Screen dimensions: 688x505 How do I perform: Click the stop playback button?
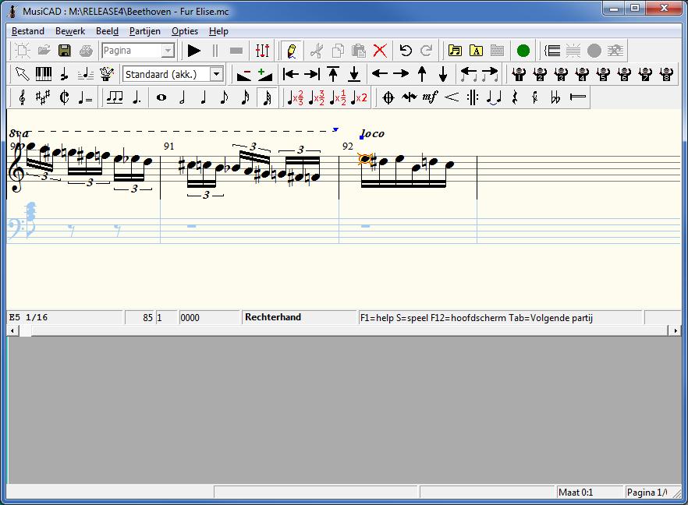[x=236, y=51]
